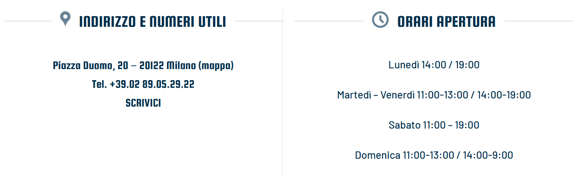579x183 pixels.
Task: Click the Sabato 11:00 – 19:00 line
Action: pyautogui.click(x=434, y=125)
